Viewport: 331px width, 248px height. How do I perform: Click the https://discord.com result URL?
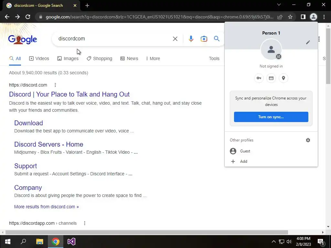pyautogui.click(x=28, y=85)
